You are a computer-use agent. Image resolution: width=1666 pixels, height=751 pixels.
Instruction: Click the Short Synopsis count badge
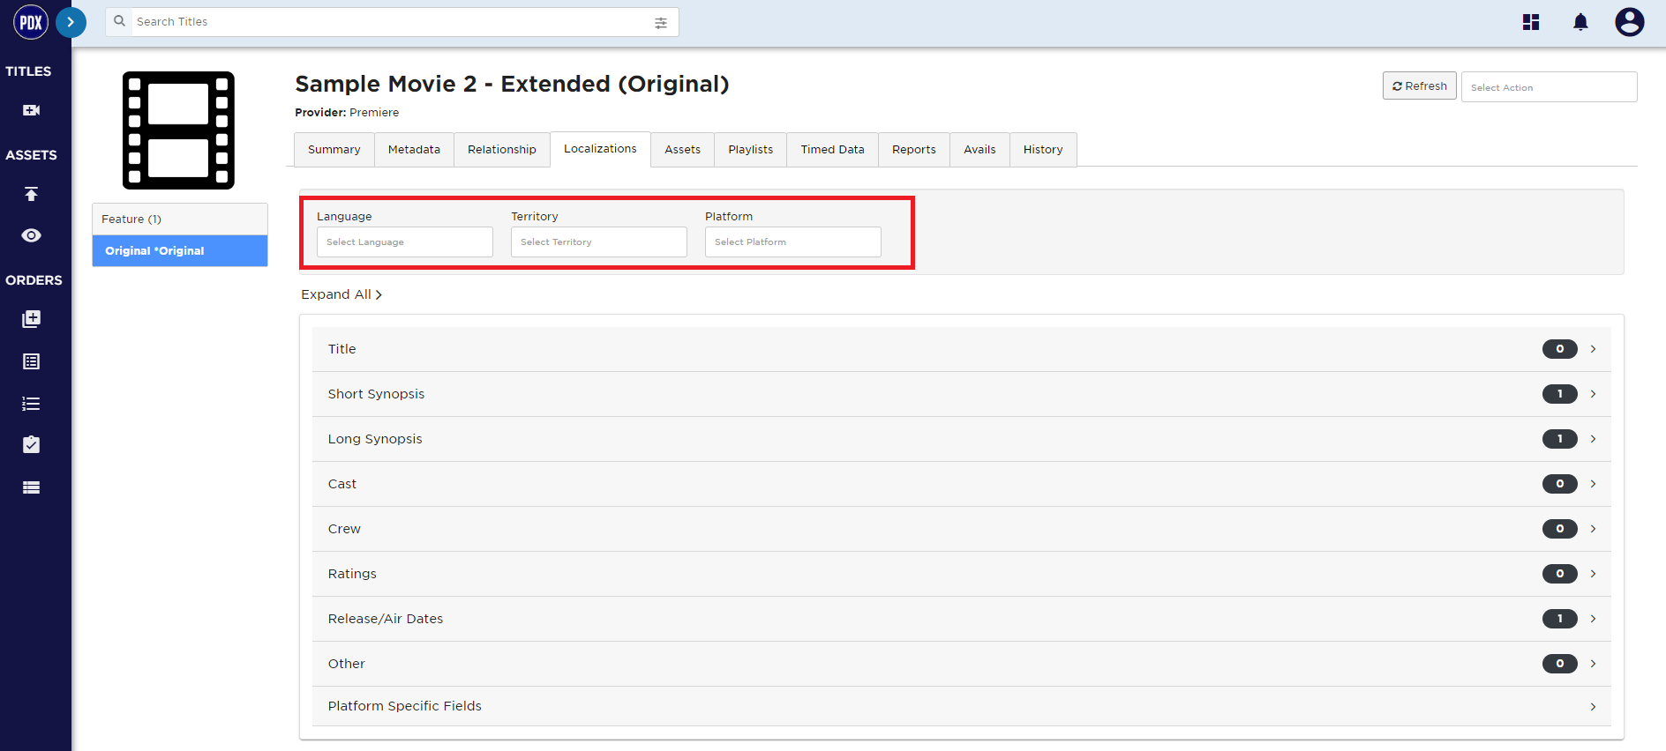pos(1560,394)
